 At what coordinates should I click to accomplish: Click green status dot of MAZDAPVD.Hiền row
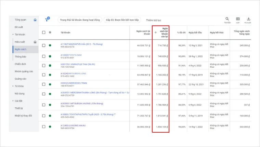(x=50, y=45)
